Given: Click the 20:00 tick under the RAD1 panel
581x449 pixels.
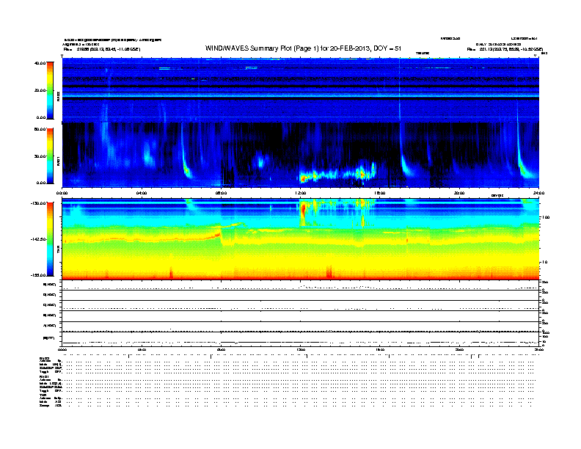Looking at the screenshot, I should [x=459, y=193].
